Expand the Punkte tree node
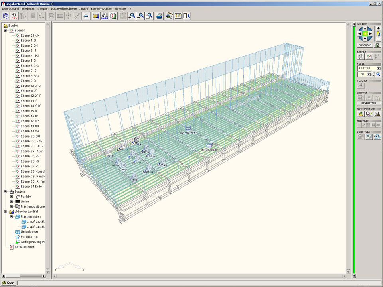 [x=12, y=197]
